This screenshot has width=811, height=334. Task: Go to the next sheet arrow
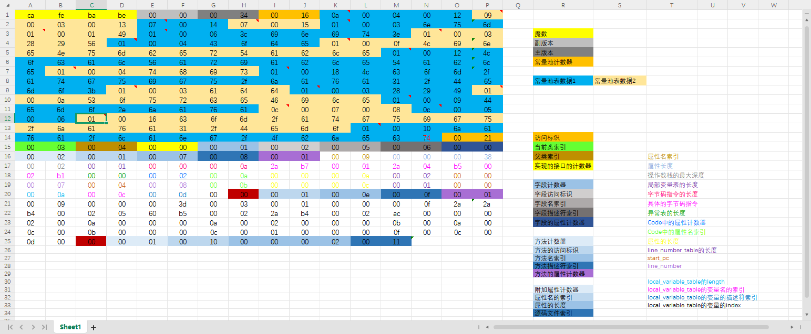(33, 327)
